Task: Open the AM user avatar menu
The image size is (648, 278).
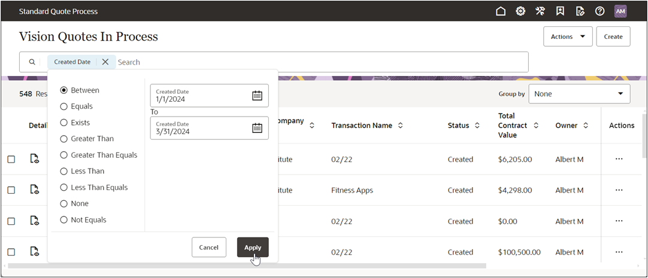Action: coord(620,11)
